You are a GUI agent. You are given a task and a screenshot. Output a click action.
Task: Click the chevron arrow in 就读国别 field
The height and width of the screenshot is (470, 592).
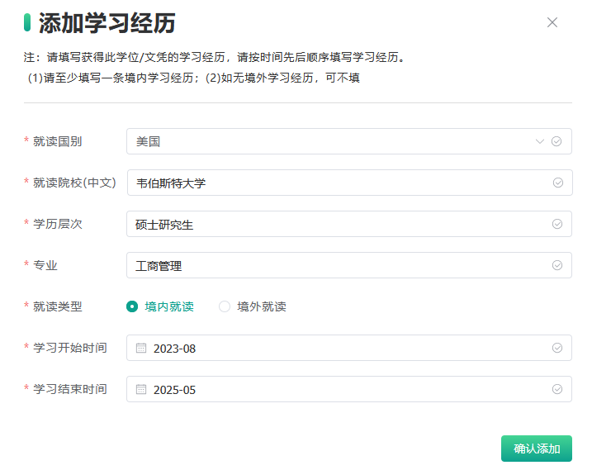(x=540, y=141)
